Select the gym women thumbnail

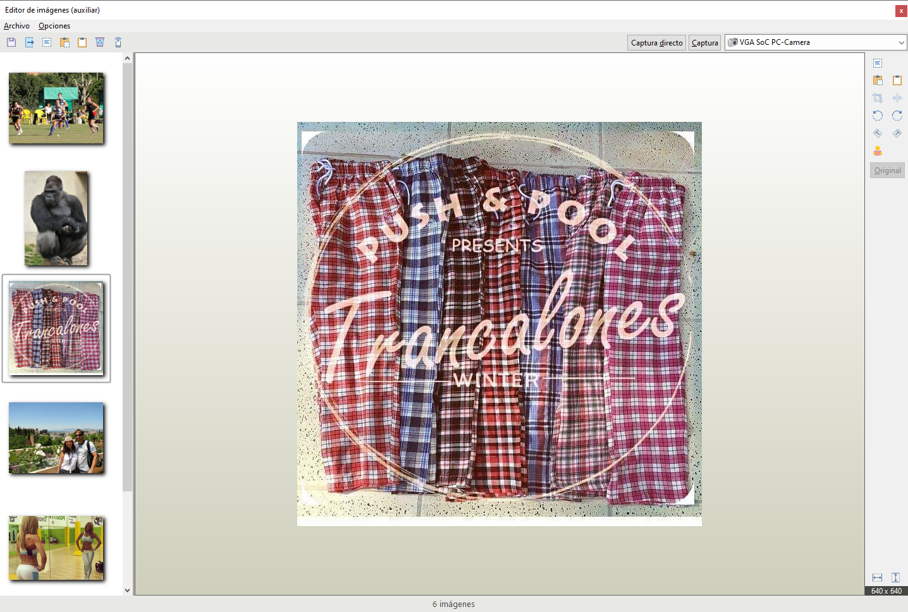[56, 548]
